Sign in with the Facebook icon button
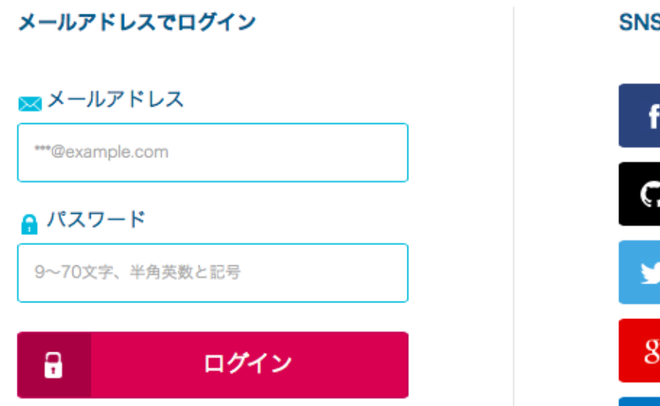This screenshot has width=660, height=406. [x=640, y=116]
